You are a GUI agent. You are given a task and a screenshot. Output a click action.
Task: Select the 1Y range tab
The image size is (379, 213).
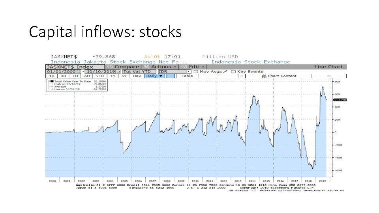(113, 76)
